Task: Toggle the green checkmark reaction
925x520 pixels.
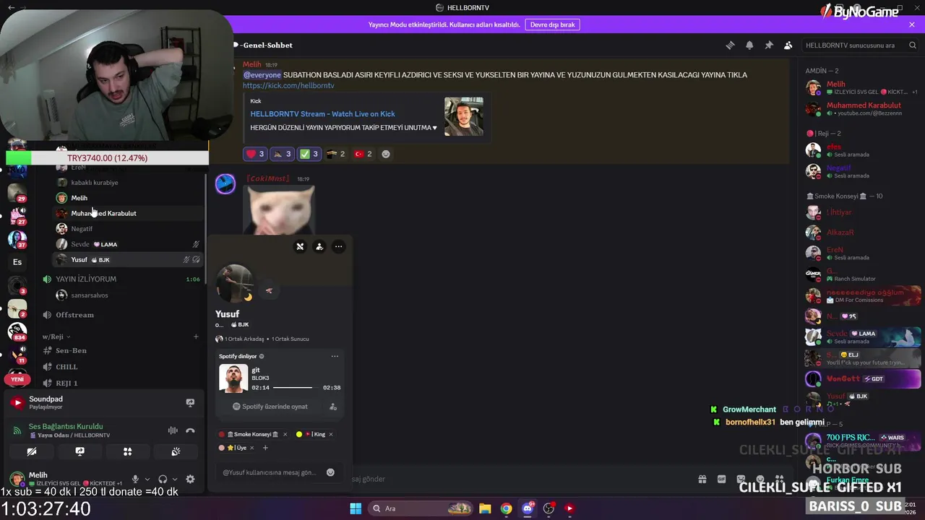Action: [x=309, y=154]
